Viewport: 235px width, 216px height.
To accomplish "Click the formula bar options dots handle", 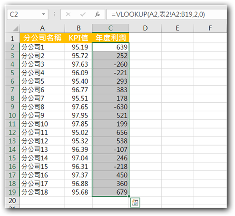I will pyautogui.click(x=54, y=14).
